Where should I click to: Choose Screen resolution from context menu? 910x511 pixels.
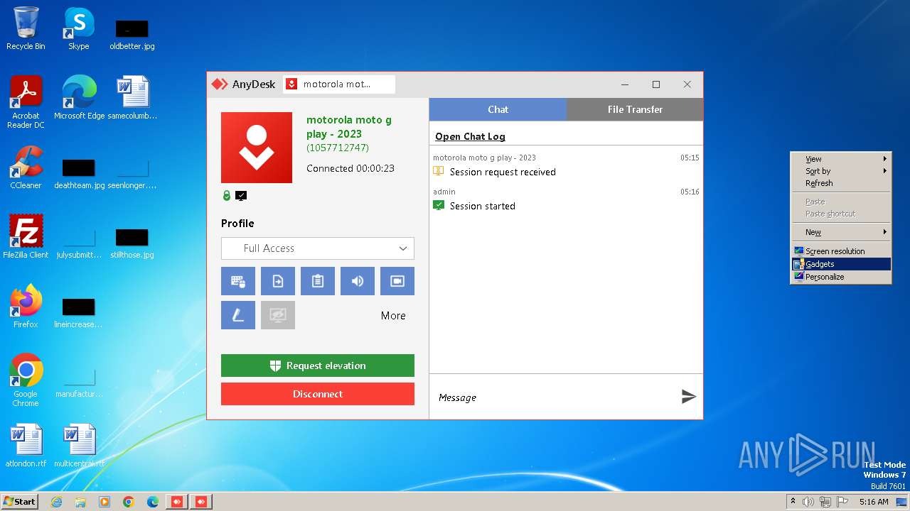841,251
